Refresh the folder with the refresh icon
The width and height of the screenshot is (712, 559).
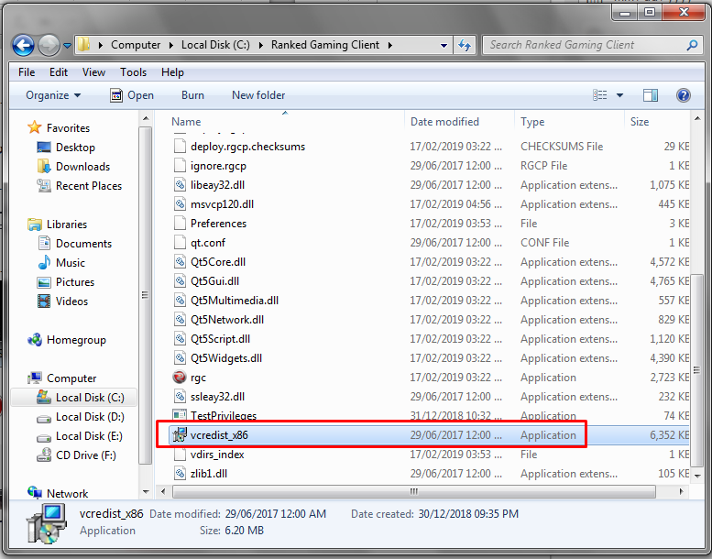pos(465,45)
